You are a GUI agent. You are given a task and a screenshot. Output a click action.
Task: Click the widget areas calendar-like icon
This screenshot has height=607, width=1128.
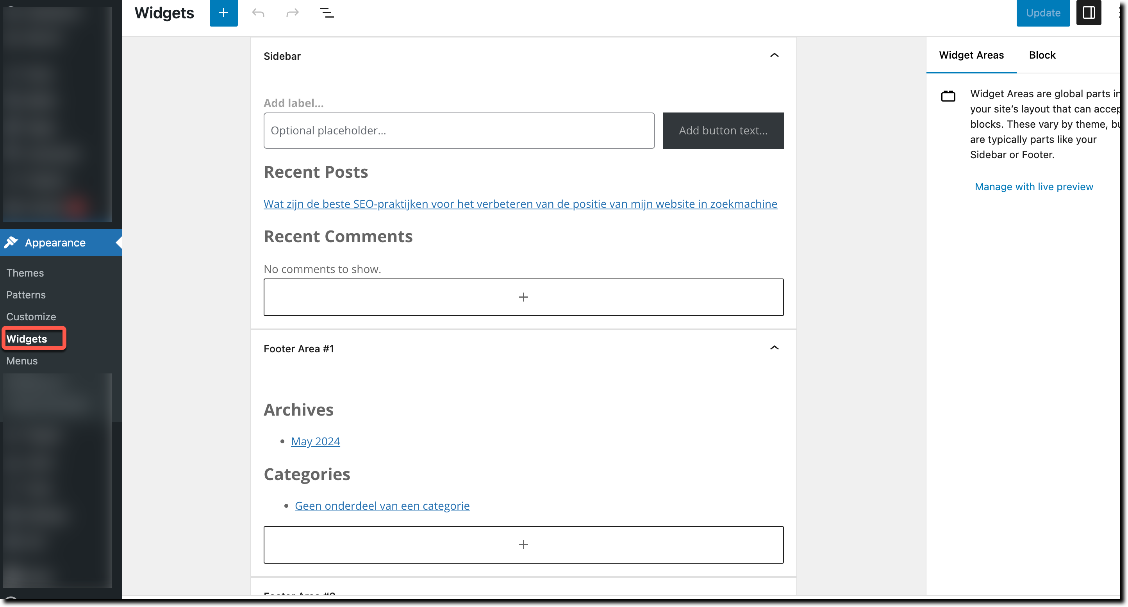[948, 96]
